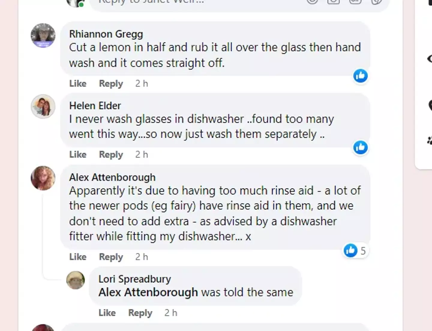This screenshot has height=331, width=432.
Task: View reactions on Helen Elder's comment
Action: [361, 147]
